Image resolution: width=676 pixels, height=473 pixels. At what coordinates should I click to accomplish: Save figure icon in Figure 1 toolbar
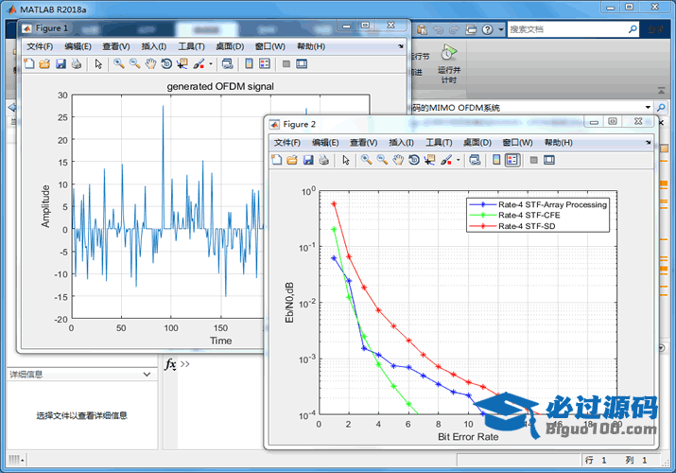point(61,64)
